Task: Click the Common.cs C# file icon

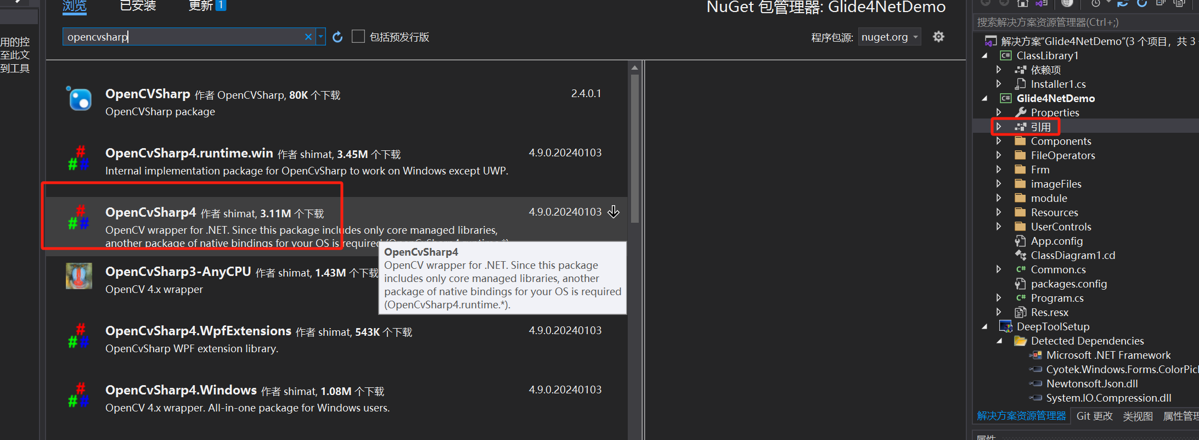Action: 1021,269
